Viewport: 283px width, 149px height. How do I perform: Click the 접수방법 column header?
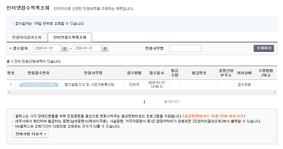[134, 73]
